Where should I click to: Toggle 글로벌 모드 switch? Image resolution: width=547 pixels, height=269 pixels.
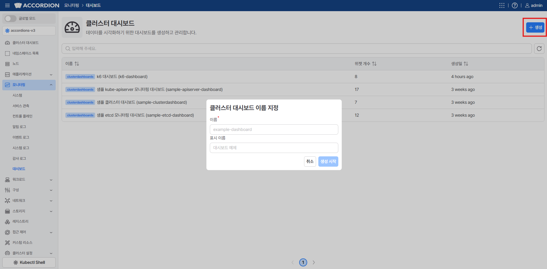coord(11,19)
